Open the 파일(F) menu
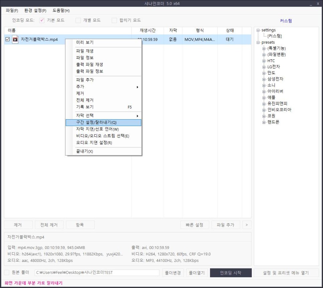Screen dimensions: 323x288 12,10
